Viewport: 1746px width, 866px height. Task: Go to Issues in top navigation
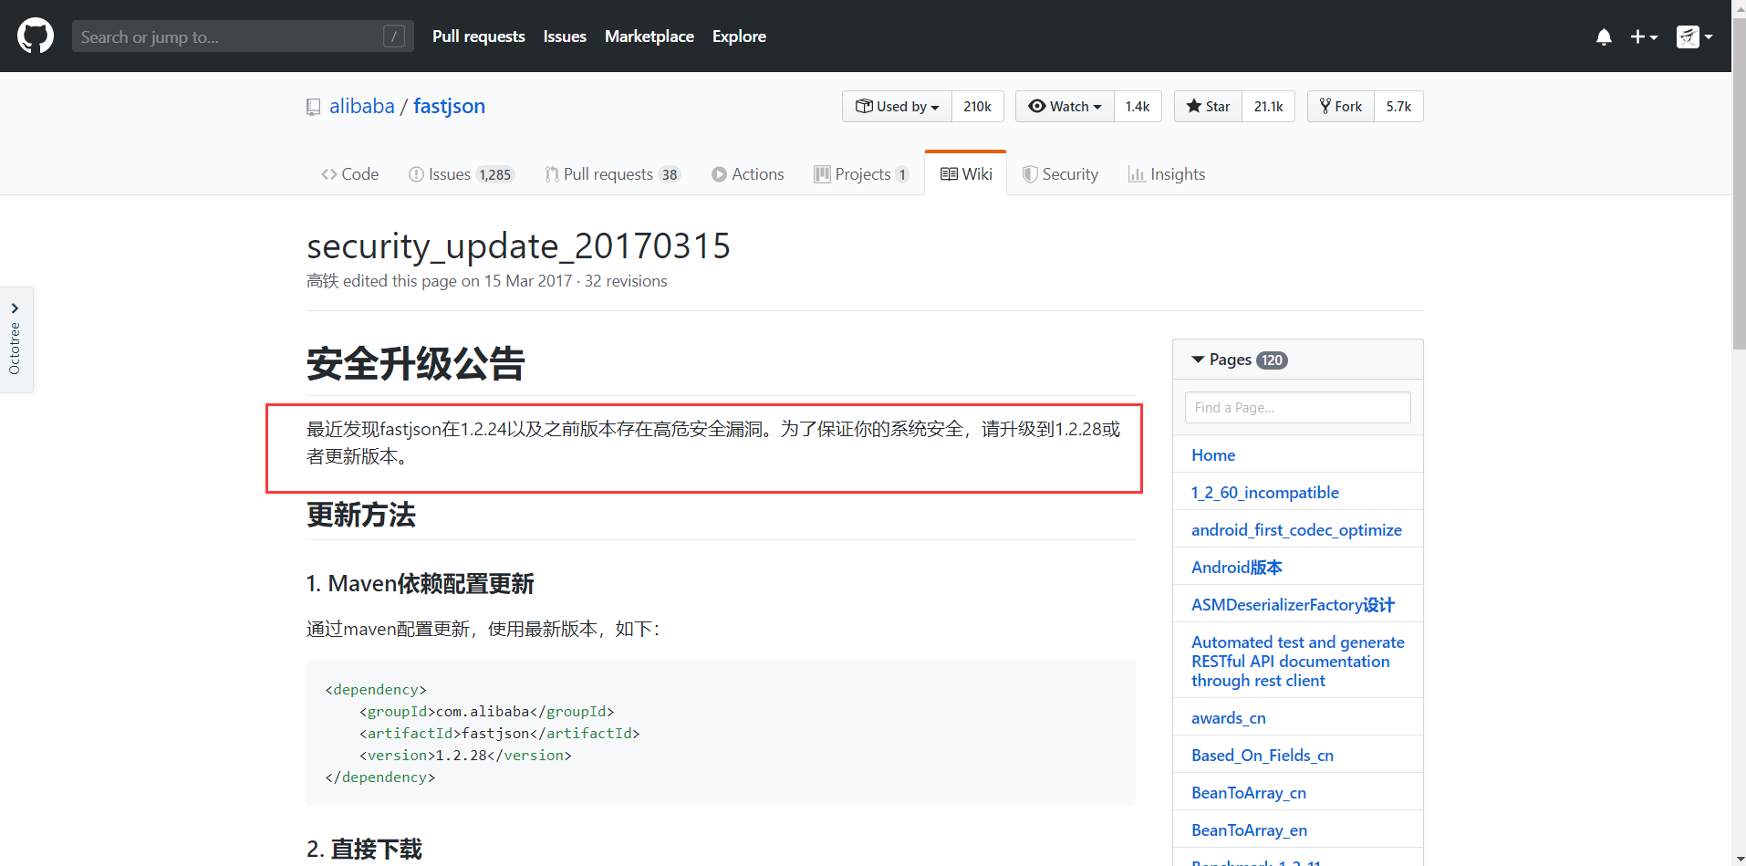(x=565, y=37)
